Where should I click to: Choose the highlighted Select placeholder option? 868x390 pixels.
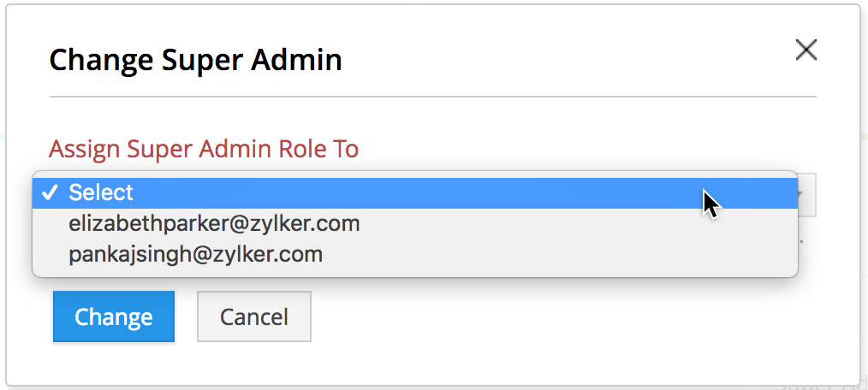tap(415, 192)
